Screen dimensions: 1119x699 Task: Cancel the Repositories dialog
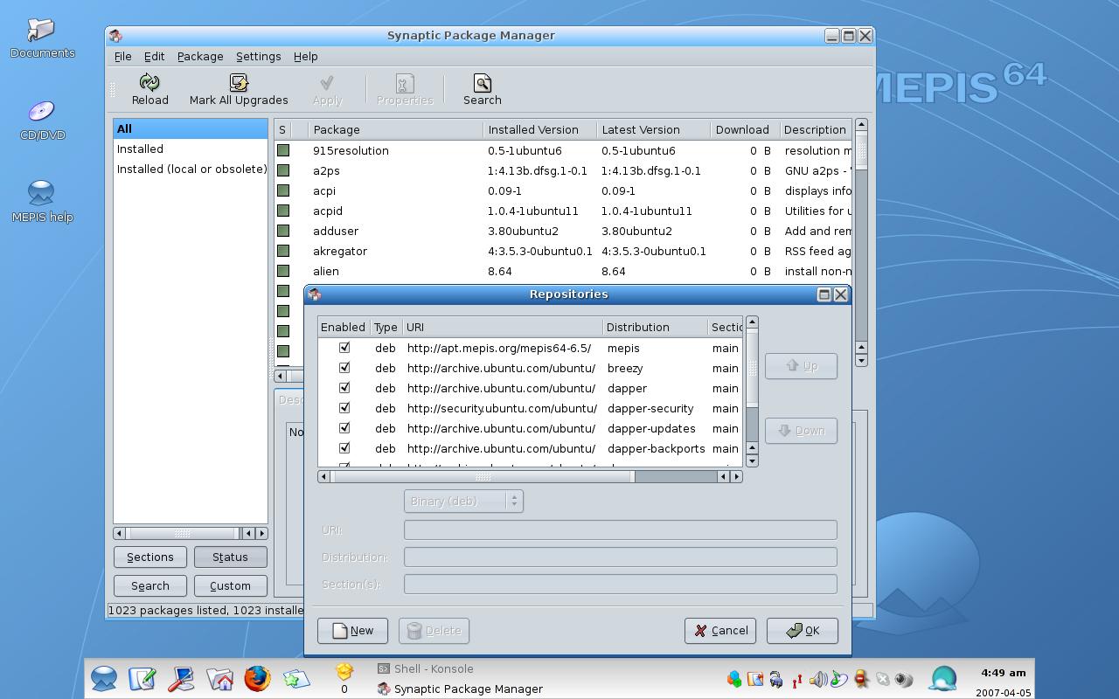pyautogui.click(x=720, y=631)
